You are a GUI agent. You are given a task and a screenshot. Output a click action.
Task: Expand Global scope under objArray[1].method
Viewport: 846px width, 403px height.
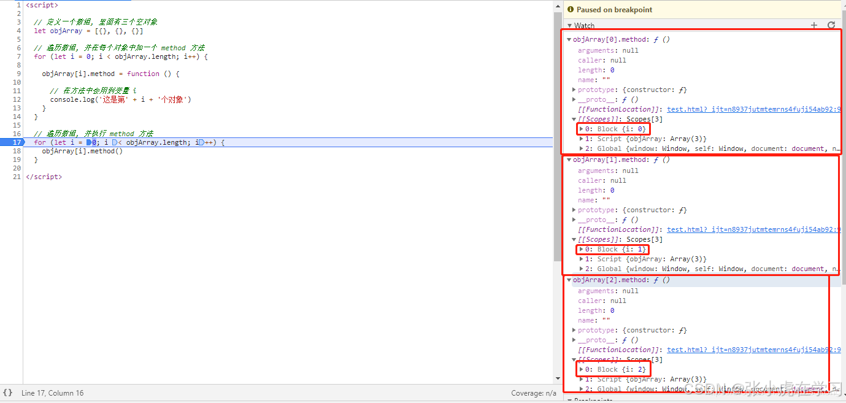click(582, 269)
